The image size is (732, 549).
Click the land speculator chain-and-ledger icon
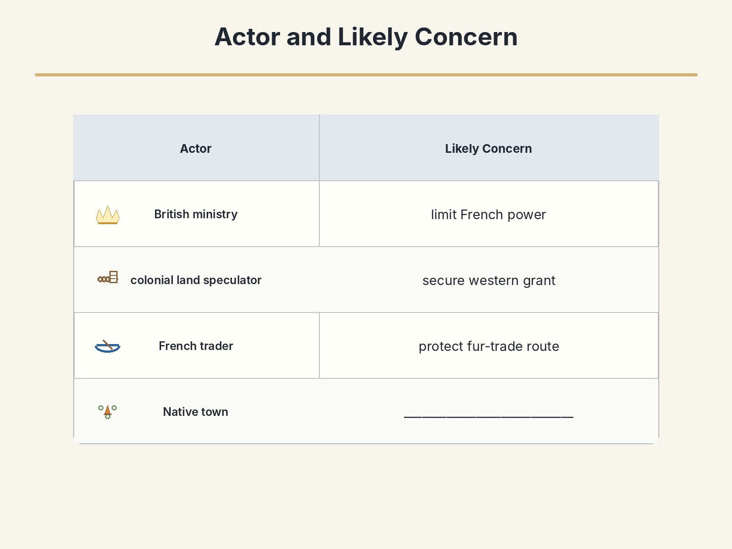pyautogui.click(x=108, y=277)
